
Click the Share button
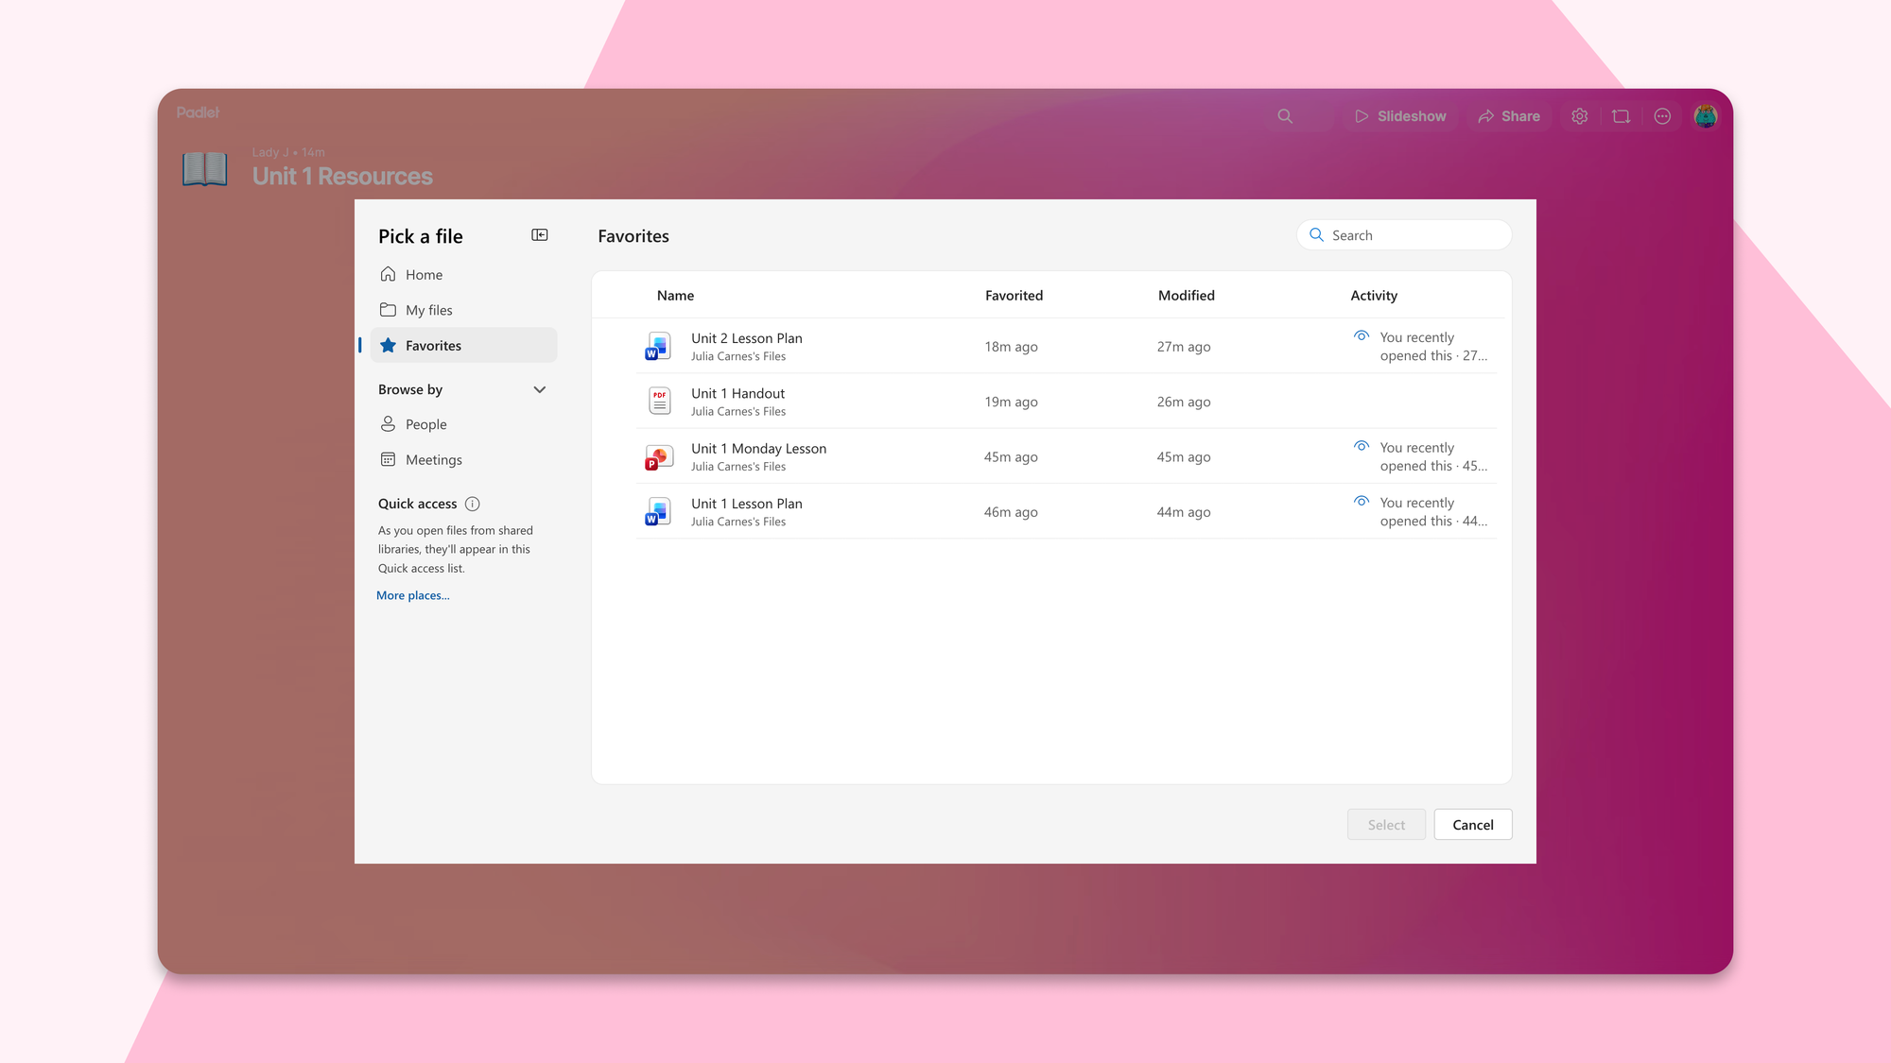1509,115
